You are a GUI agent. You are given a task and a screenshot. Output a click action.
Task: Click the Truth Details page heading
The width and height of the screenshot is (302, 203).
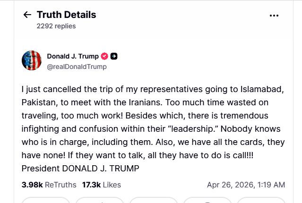(67, 15)
